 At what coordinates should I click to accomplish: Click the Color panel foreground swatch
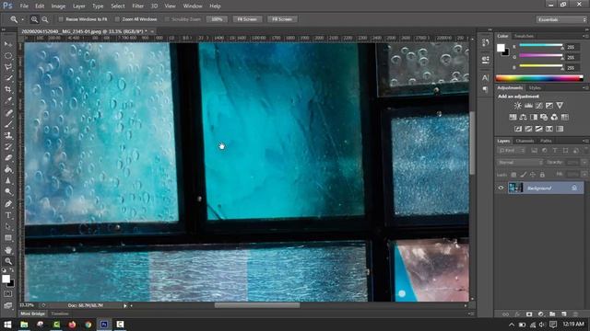coord(501,48)
